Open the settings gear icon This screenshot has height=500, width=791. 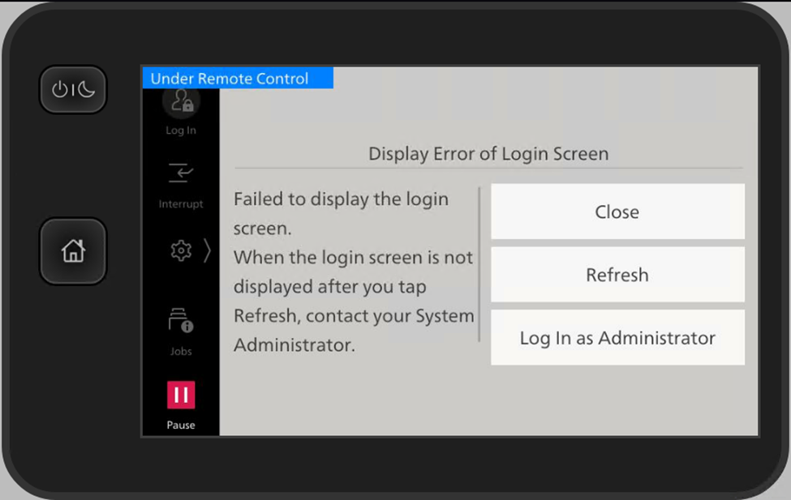tap(180, 251)
